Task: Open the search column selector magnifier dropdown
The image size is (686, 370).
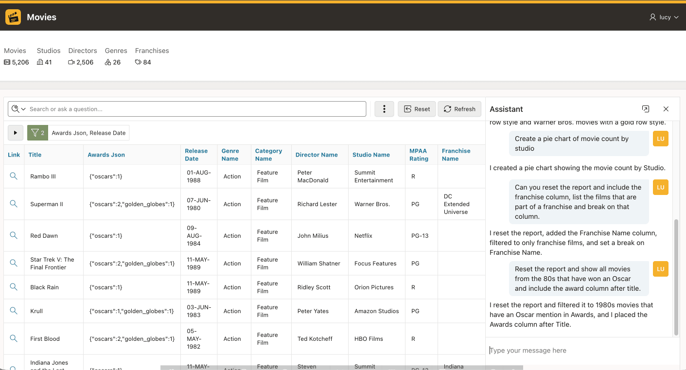Action: [x=18, y=109]
